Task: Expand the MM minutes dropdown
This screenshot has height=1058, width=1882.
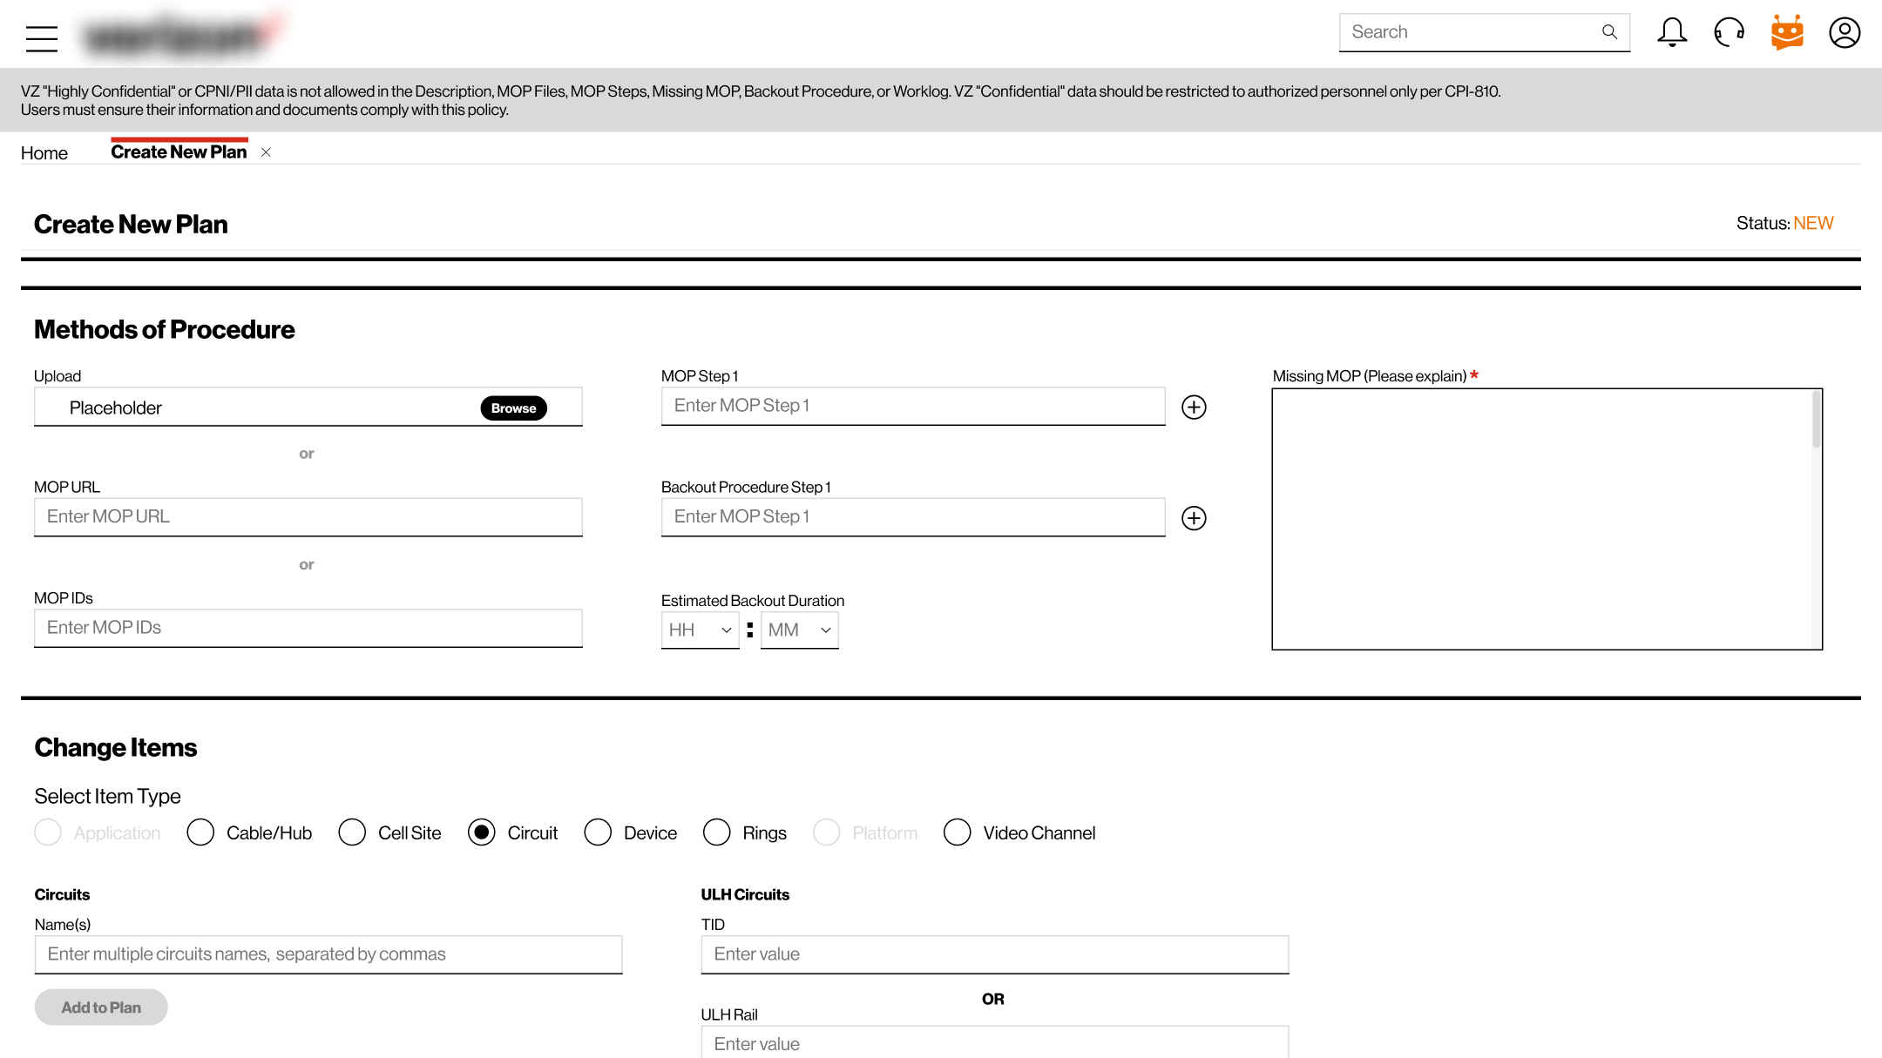Action: pyautogui.click(x=799, y=630)
